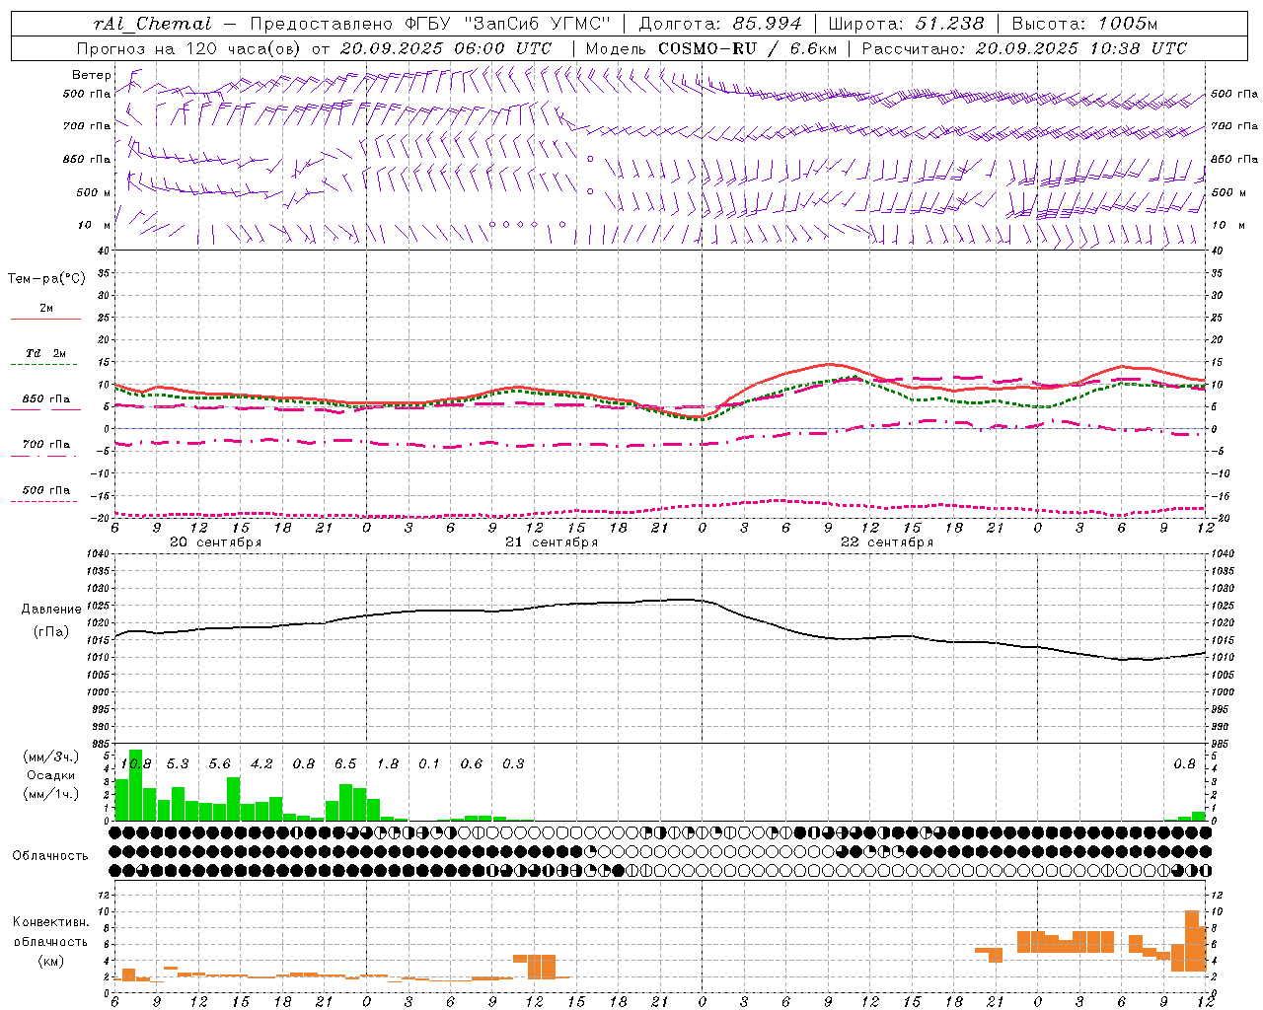Image resolution: width=1263 pixels, height=1010 pixels.
Task: Click the "Облачность" cloud cover label
Action: [50, 856]
